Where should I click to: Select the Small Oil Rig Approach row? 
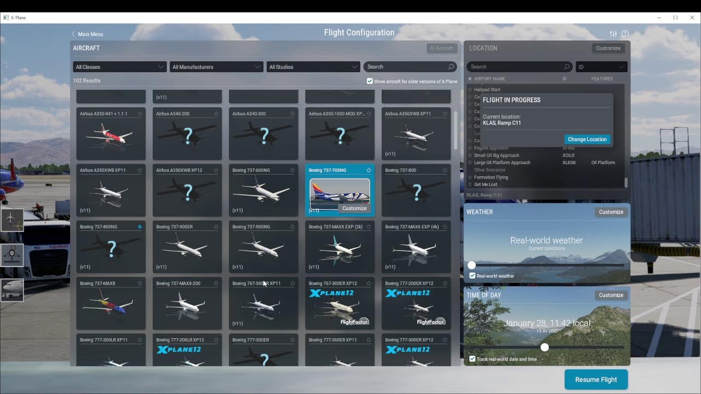pos(545,155)
